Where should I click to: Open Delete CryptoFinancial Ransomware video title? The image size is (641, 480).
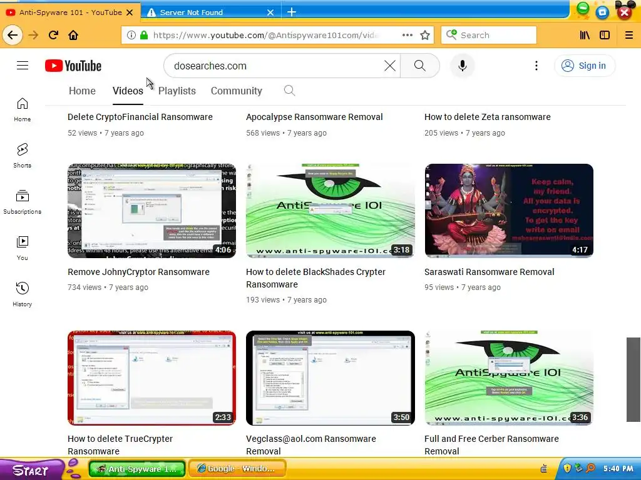tap(140, 117)
